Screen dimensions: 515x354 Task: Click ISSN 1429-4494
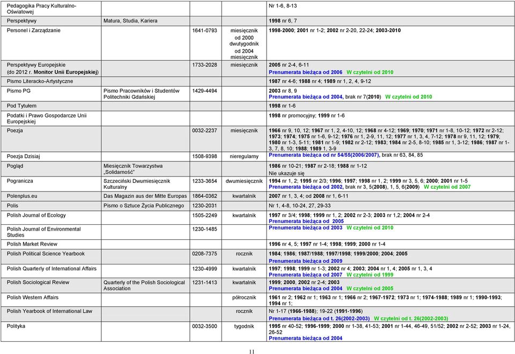click(x=204, y=91)
